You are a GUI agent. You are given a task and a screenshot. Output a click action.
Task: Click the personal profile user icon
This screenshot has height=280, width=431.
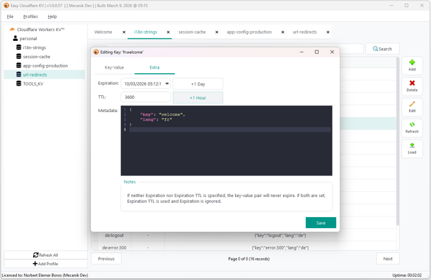(x=16, y=38)
